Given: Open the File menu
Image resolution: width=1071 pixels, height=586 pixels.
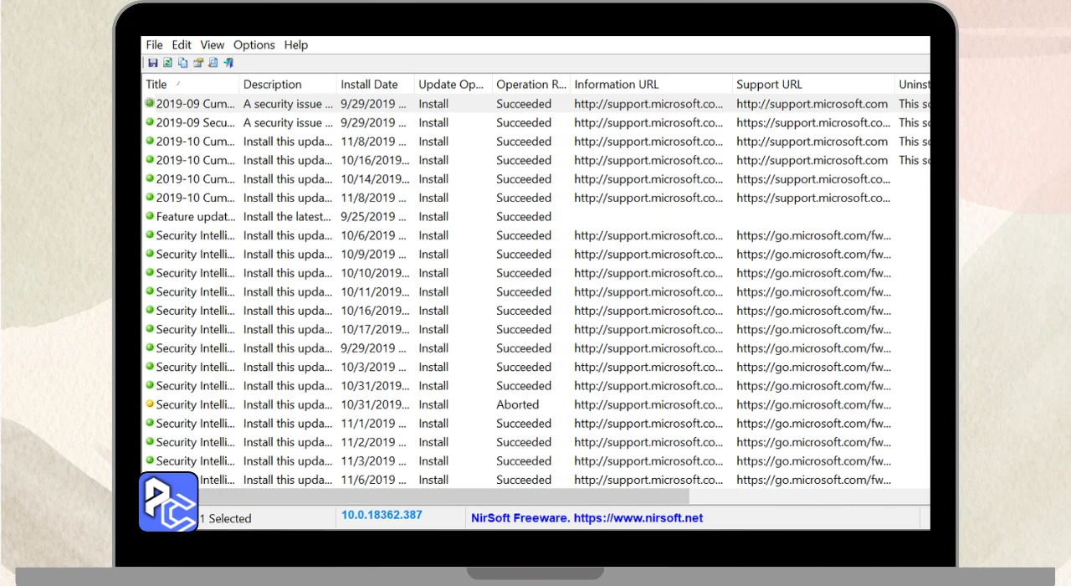Looking at the screenshot, I should [x=154, y=45].
